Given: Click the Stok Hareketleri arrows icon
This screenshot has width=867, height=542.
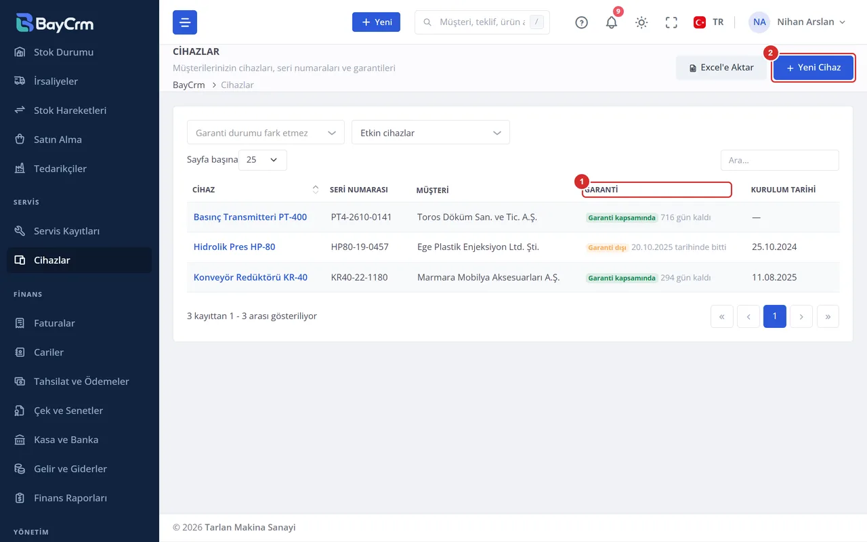Looking at the screenshot, I should click(x=20, y=110).
